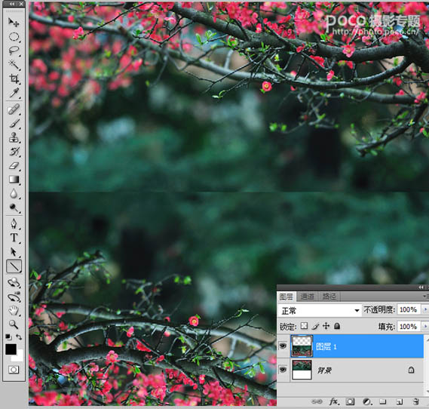Select the Dodge tool

tap(14, 208)
